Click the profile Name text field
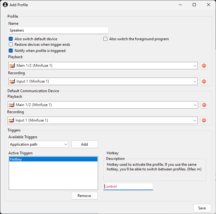216x214 pixels. pyautogui.click(x=59, y=30)
